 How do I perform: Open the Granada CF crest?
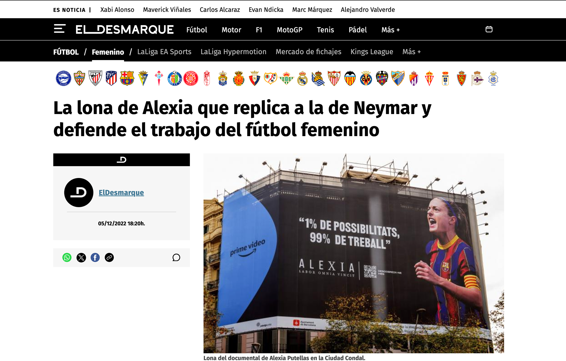(x=207, y=78)
